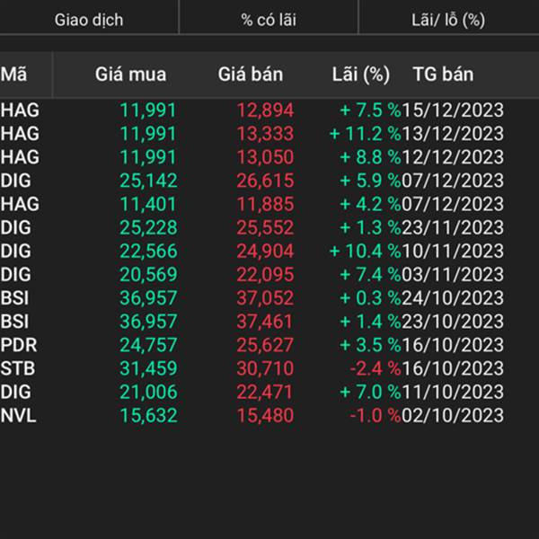This screenshot has height=539, width=539.
Task: Select PDR buy price 24,757
Action: (148, 345)
